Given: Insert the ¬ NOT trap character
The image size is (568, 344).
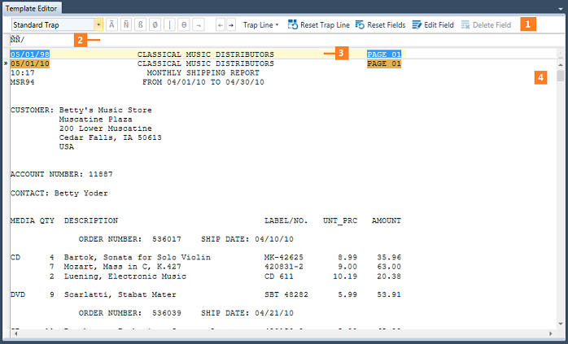Looking at the screenshot, I should [199, 25].
